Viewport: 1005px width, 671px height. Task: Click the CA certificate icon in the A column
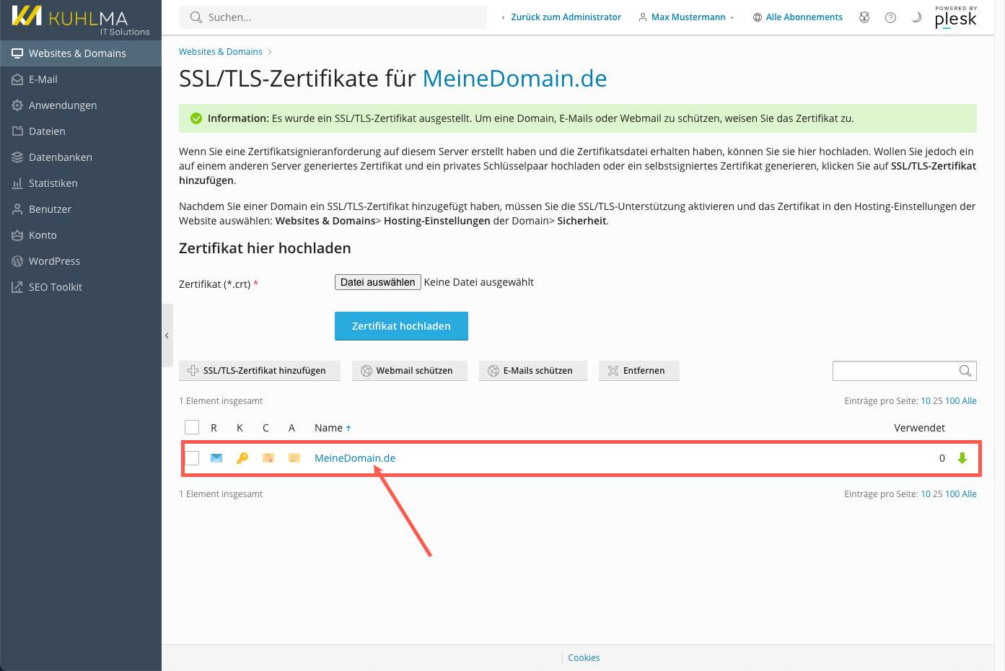tap(294, 458)
